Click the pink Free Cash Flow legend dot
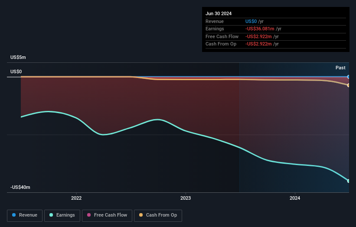This screenshot has height=227, width=356. [89, 215]
